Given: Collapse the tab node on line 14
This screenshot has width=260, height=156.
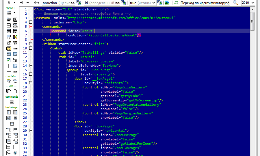Looking at the screenshot, I should pos(31,66).
